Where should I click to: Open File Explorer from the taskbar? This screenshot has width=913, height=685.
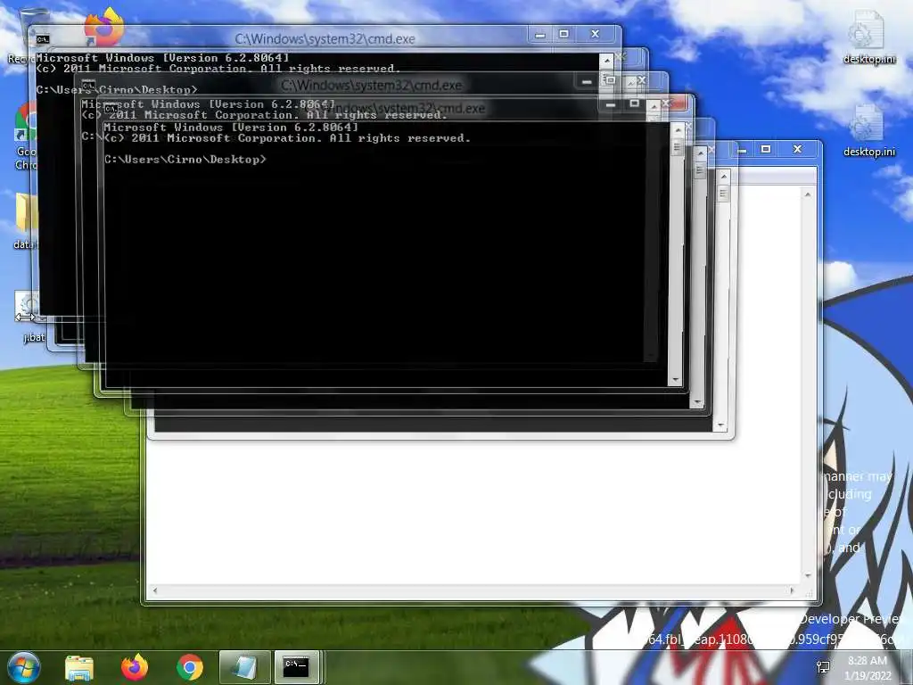click(79, 667)
